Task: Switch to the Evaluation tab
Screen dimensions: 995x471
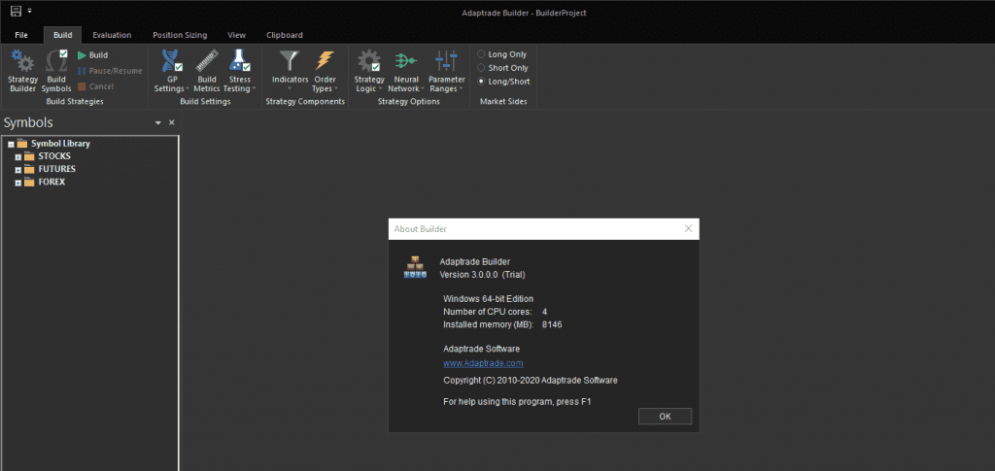Action: [x=112, y=35]
